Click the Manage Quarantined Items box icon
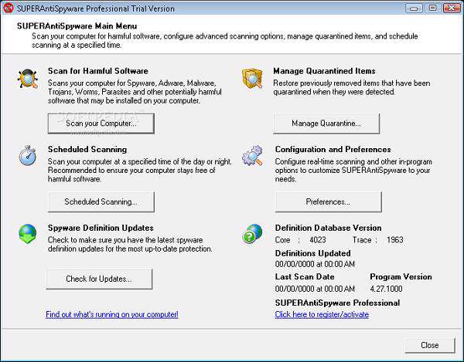464x362 pixels. pos(252,78)
